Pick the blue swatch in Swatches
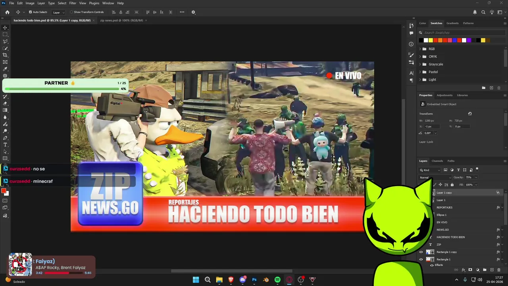The image size is (508, 286). point(454,40)
